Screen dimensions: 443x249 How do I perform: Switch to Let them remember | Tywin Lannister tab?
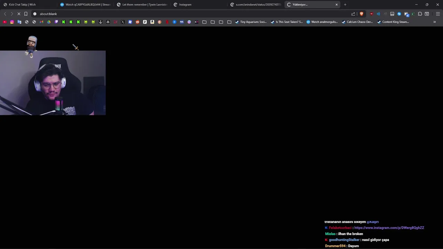tap(142, 4)
